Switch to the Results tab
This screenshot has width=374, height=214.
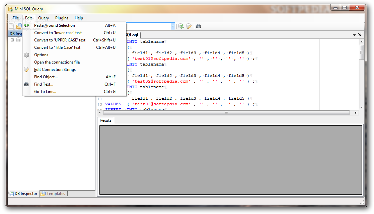[x=106, y=121]
